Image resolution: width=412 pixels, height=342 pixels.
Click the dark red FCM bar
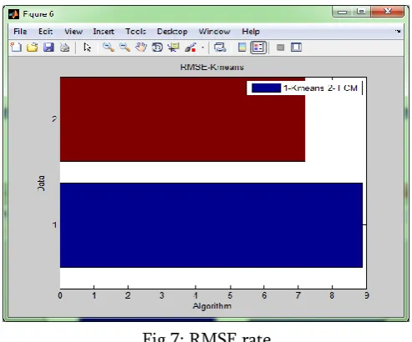point(182,119)
